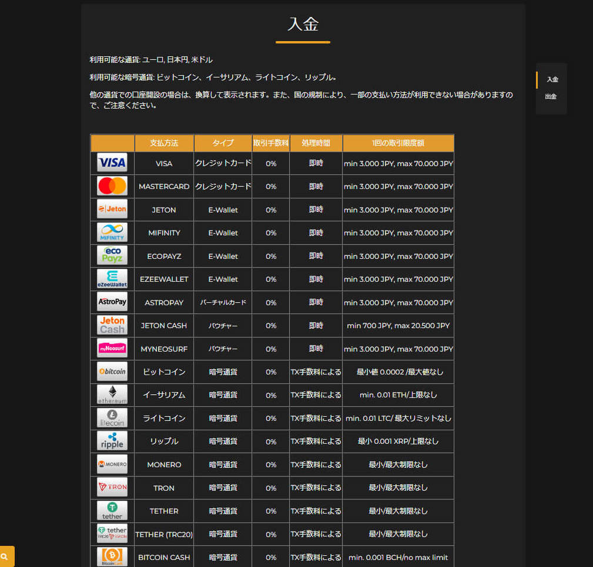Select the イーサリアム name cell
The image size is (593, 567).
(x=164, y=395)
